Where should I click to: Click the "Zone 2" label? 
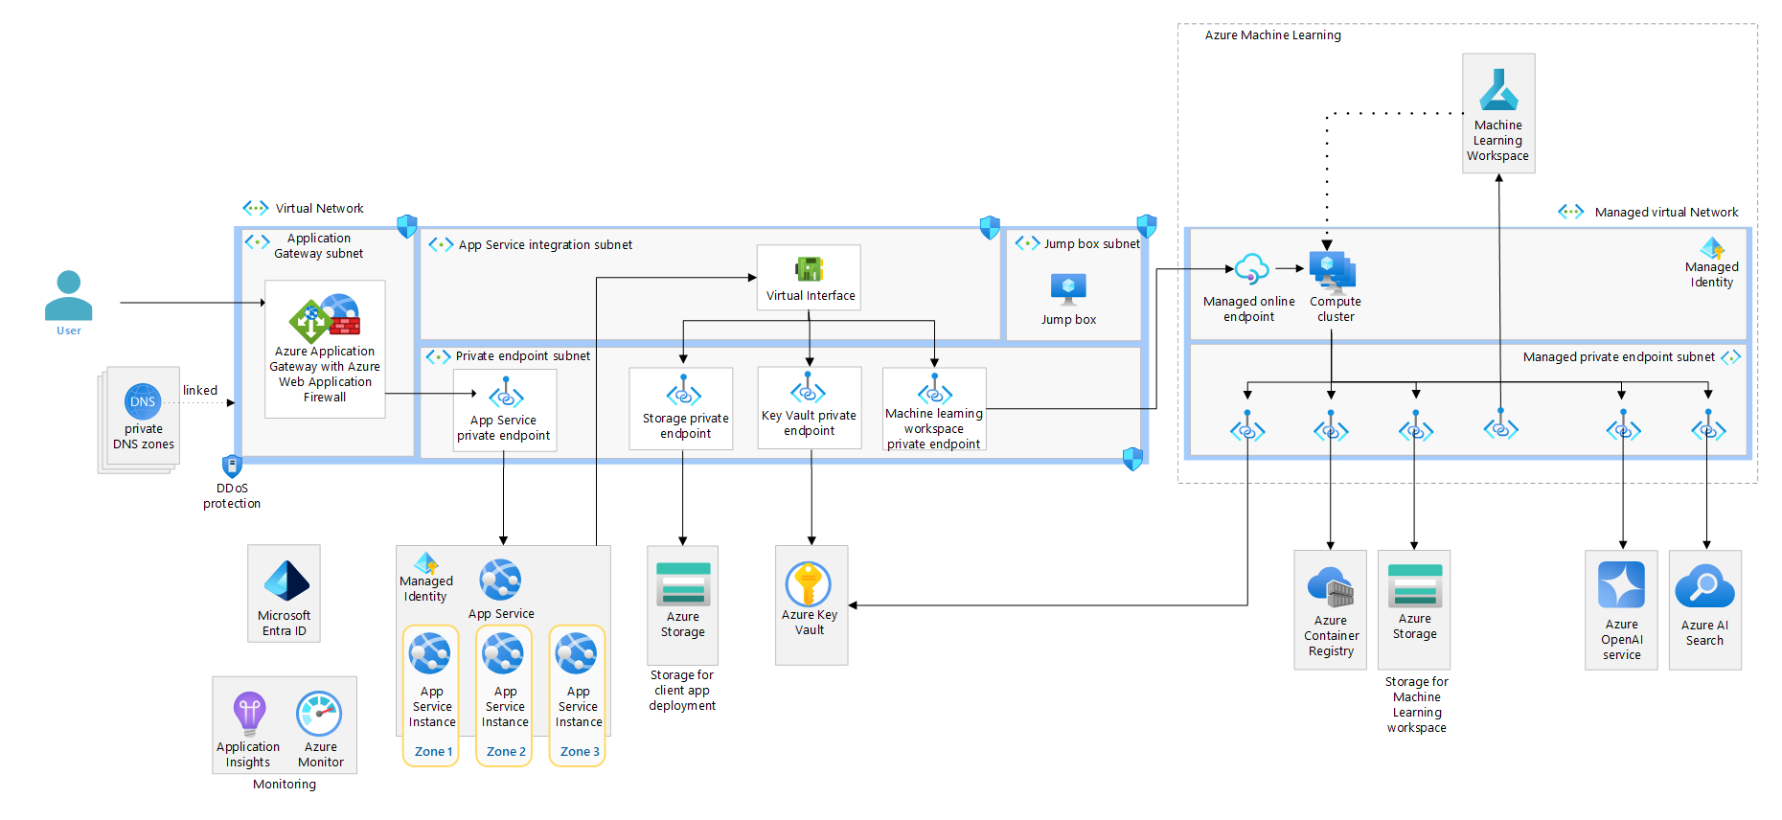(506, 752)
